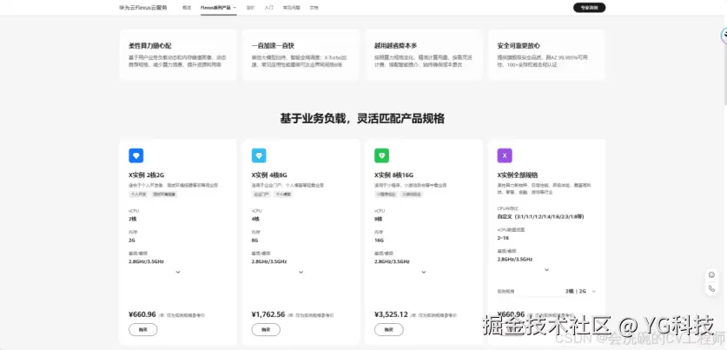This screenshot has width=727, height=350.
Task: Click the ¥1,762.56 price text
Action: coord(268,314)
